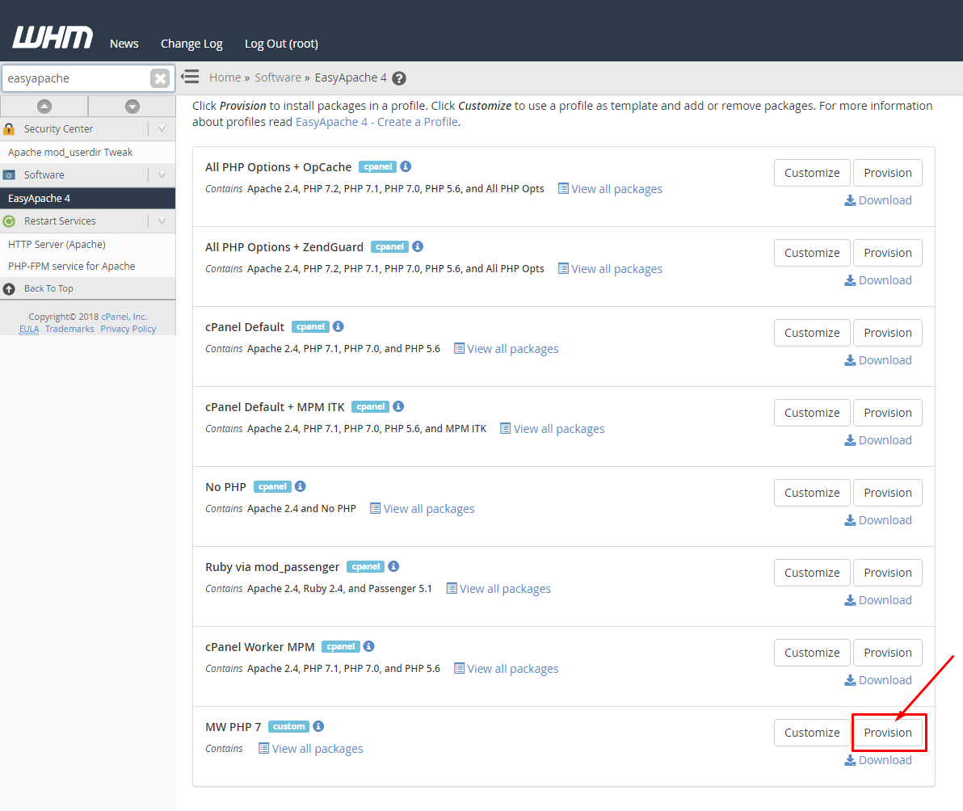Download All PHP Options + ZendGuard profile
This screenshot has height=811, width=963.
[878, 280]
